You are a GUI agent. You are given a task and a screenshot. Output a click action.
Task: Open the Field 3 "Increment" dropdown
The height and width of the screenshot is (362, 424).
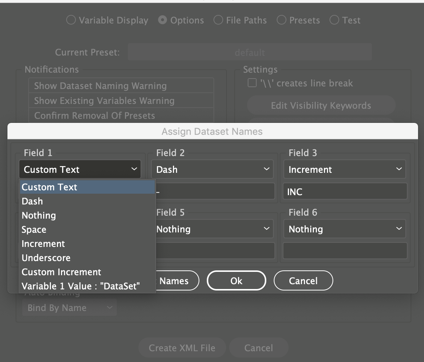(345, 169)
